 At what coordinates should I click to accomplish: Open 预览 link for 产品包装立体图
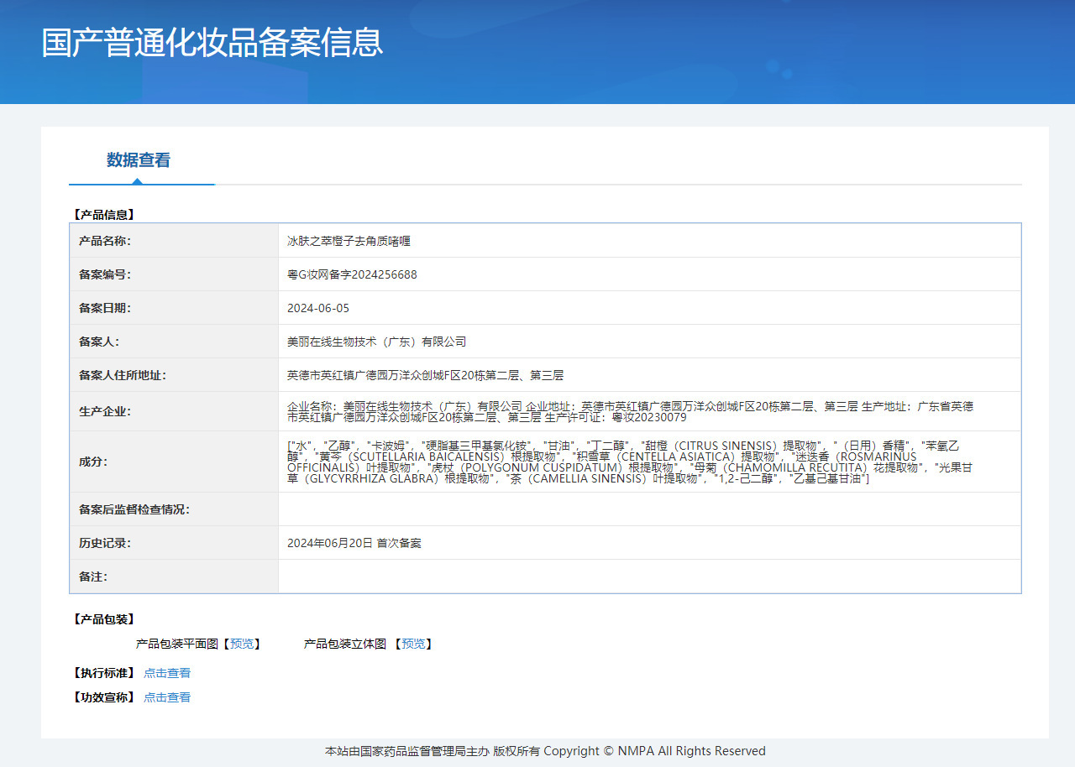(x=413, y=644)
